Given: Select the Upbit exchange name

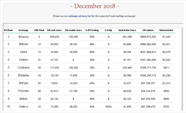Looking at the screenshot, I should point(24,52).
